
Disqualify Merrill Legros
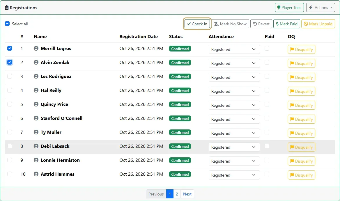coord(301,49)
